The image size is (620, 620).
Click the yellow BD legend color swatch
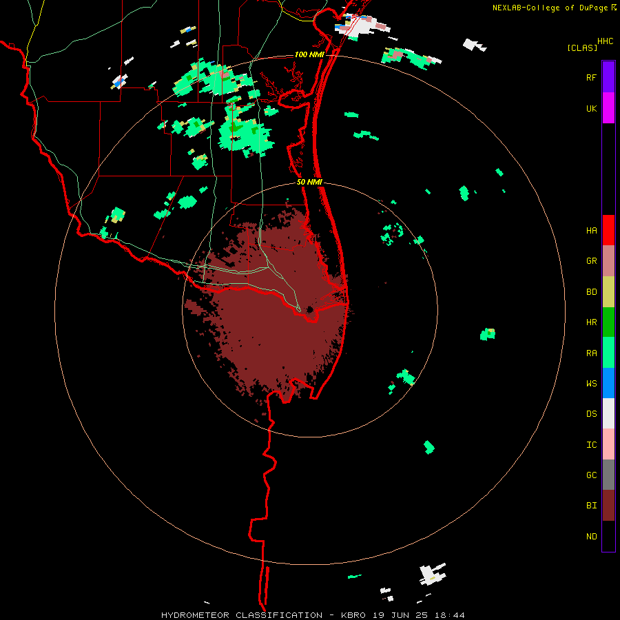(608, 292)
